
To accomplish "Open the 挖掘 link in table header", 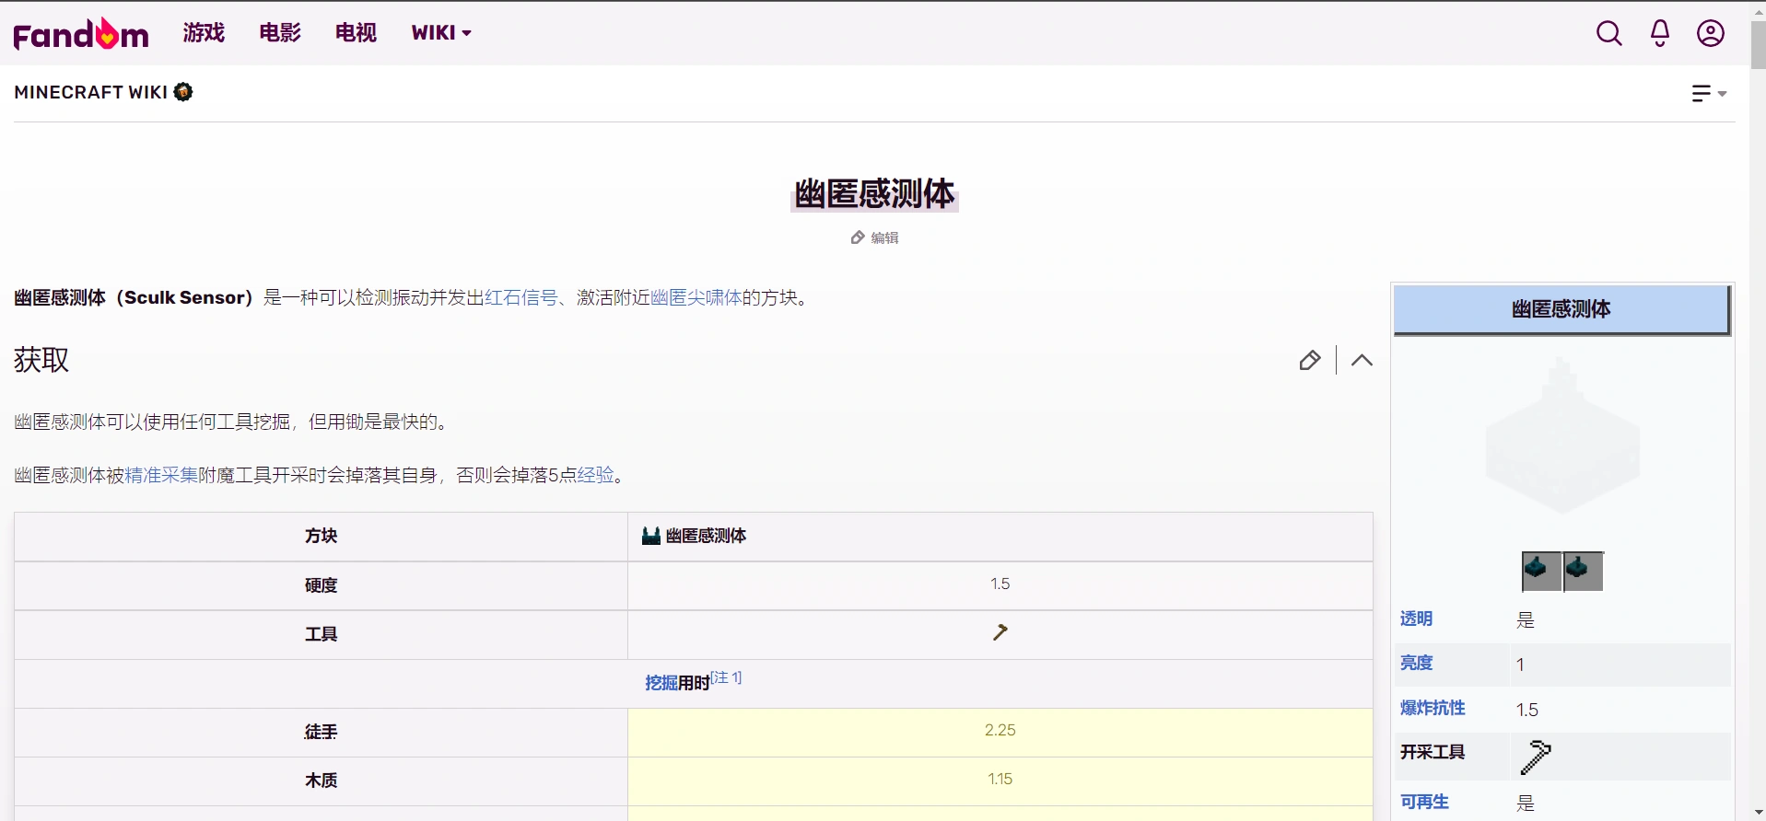I will pos(661,683).
